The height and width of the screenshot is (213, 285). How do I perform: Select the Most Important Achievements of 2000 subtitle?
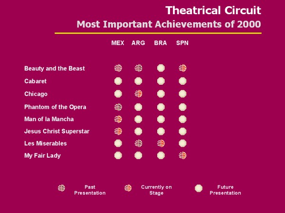169,24
